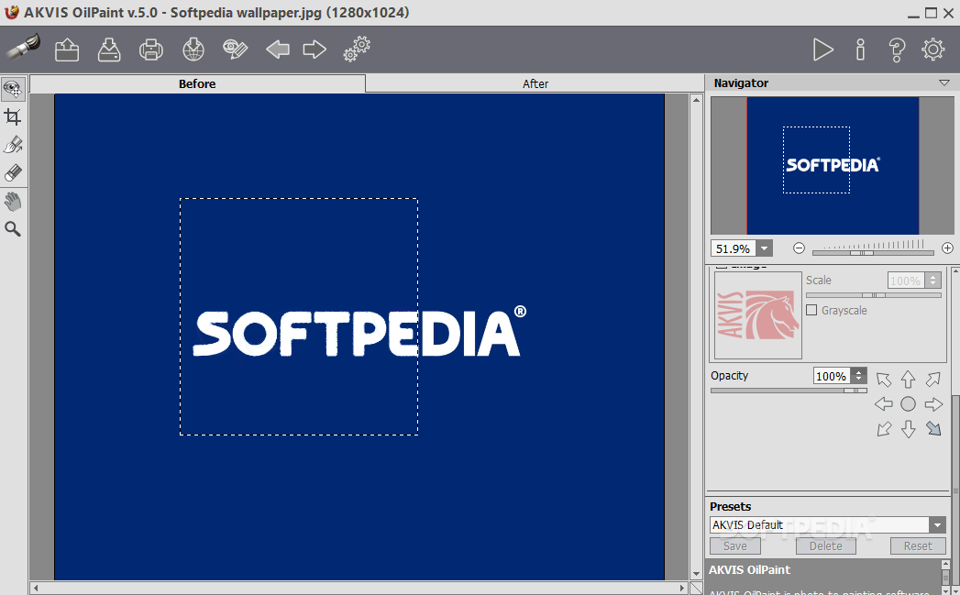The height and width of the screenshot is (595, 960).
Task: Click the canvas scroll-down arrow
Action: [696, 574]
